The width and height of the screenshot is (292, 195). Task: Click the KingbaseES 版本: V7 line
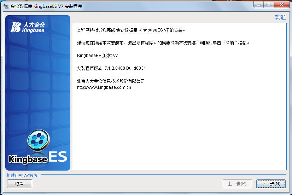98,56
